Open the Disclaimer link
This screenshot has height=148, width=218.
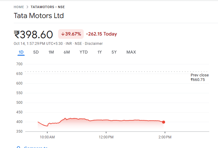[x=94, y=44]
